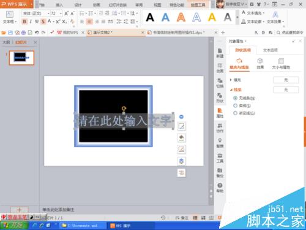Open the 帮助 sidebar panel
This screenshot has width=306, height=230.
[220, 188]
